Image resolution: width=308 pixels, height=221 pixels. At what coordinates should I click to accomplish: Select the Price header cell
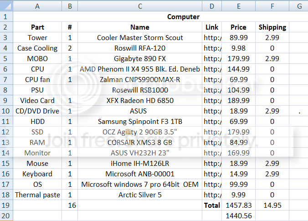pyautogui.click(x=238, y=27)
